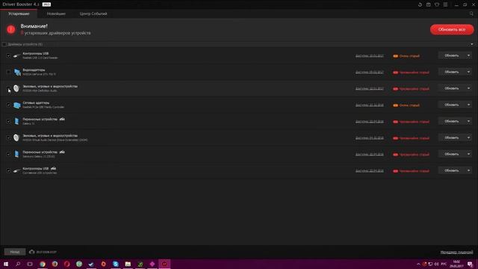Screen dimensions: 478x269
Task: Click the phone icon of Samsung Galaxy J1 (2016) row
Action: (16, 154)
